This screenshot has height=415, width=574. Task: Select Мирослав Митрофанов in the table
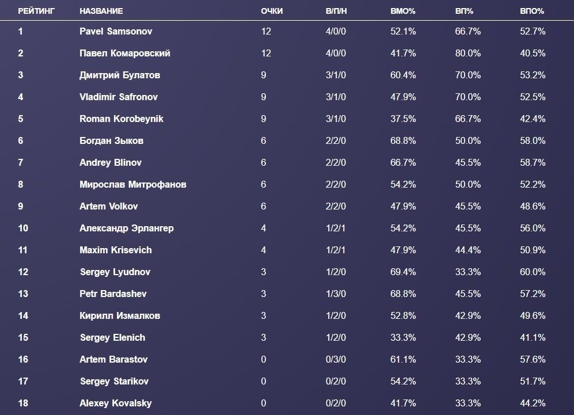133,184
